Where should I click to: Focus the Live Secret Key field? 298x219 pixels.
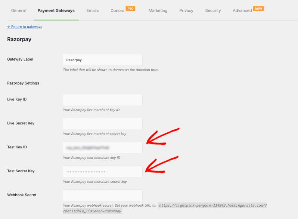[103, 124]
